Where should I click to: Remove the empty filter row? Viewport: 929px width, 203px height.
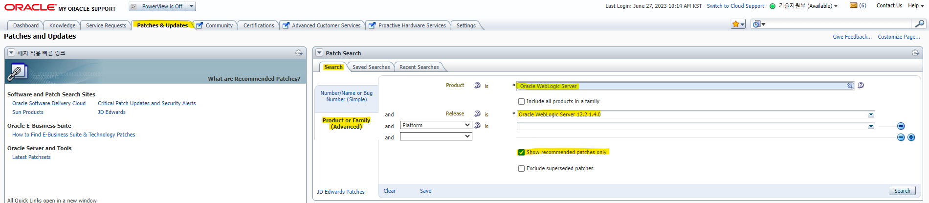901,137
